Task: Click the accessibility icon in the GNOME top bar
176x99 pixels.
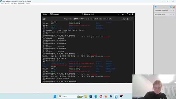Action: (118, 14)
